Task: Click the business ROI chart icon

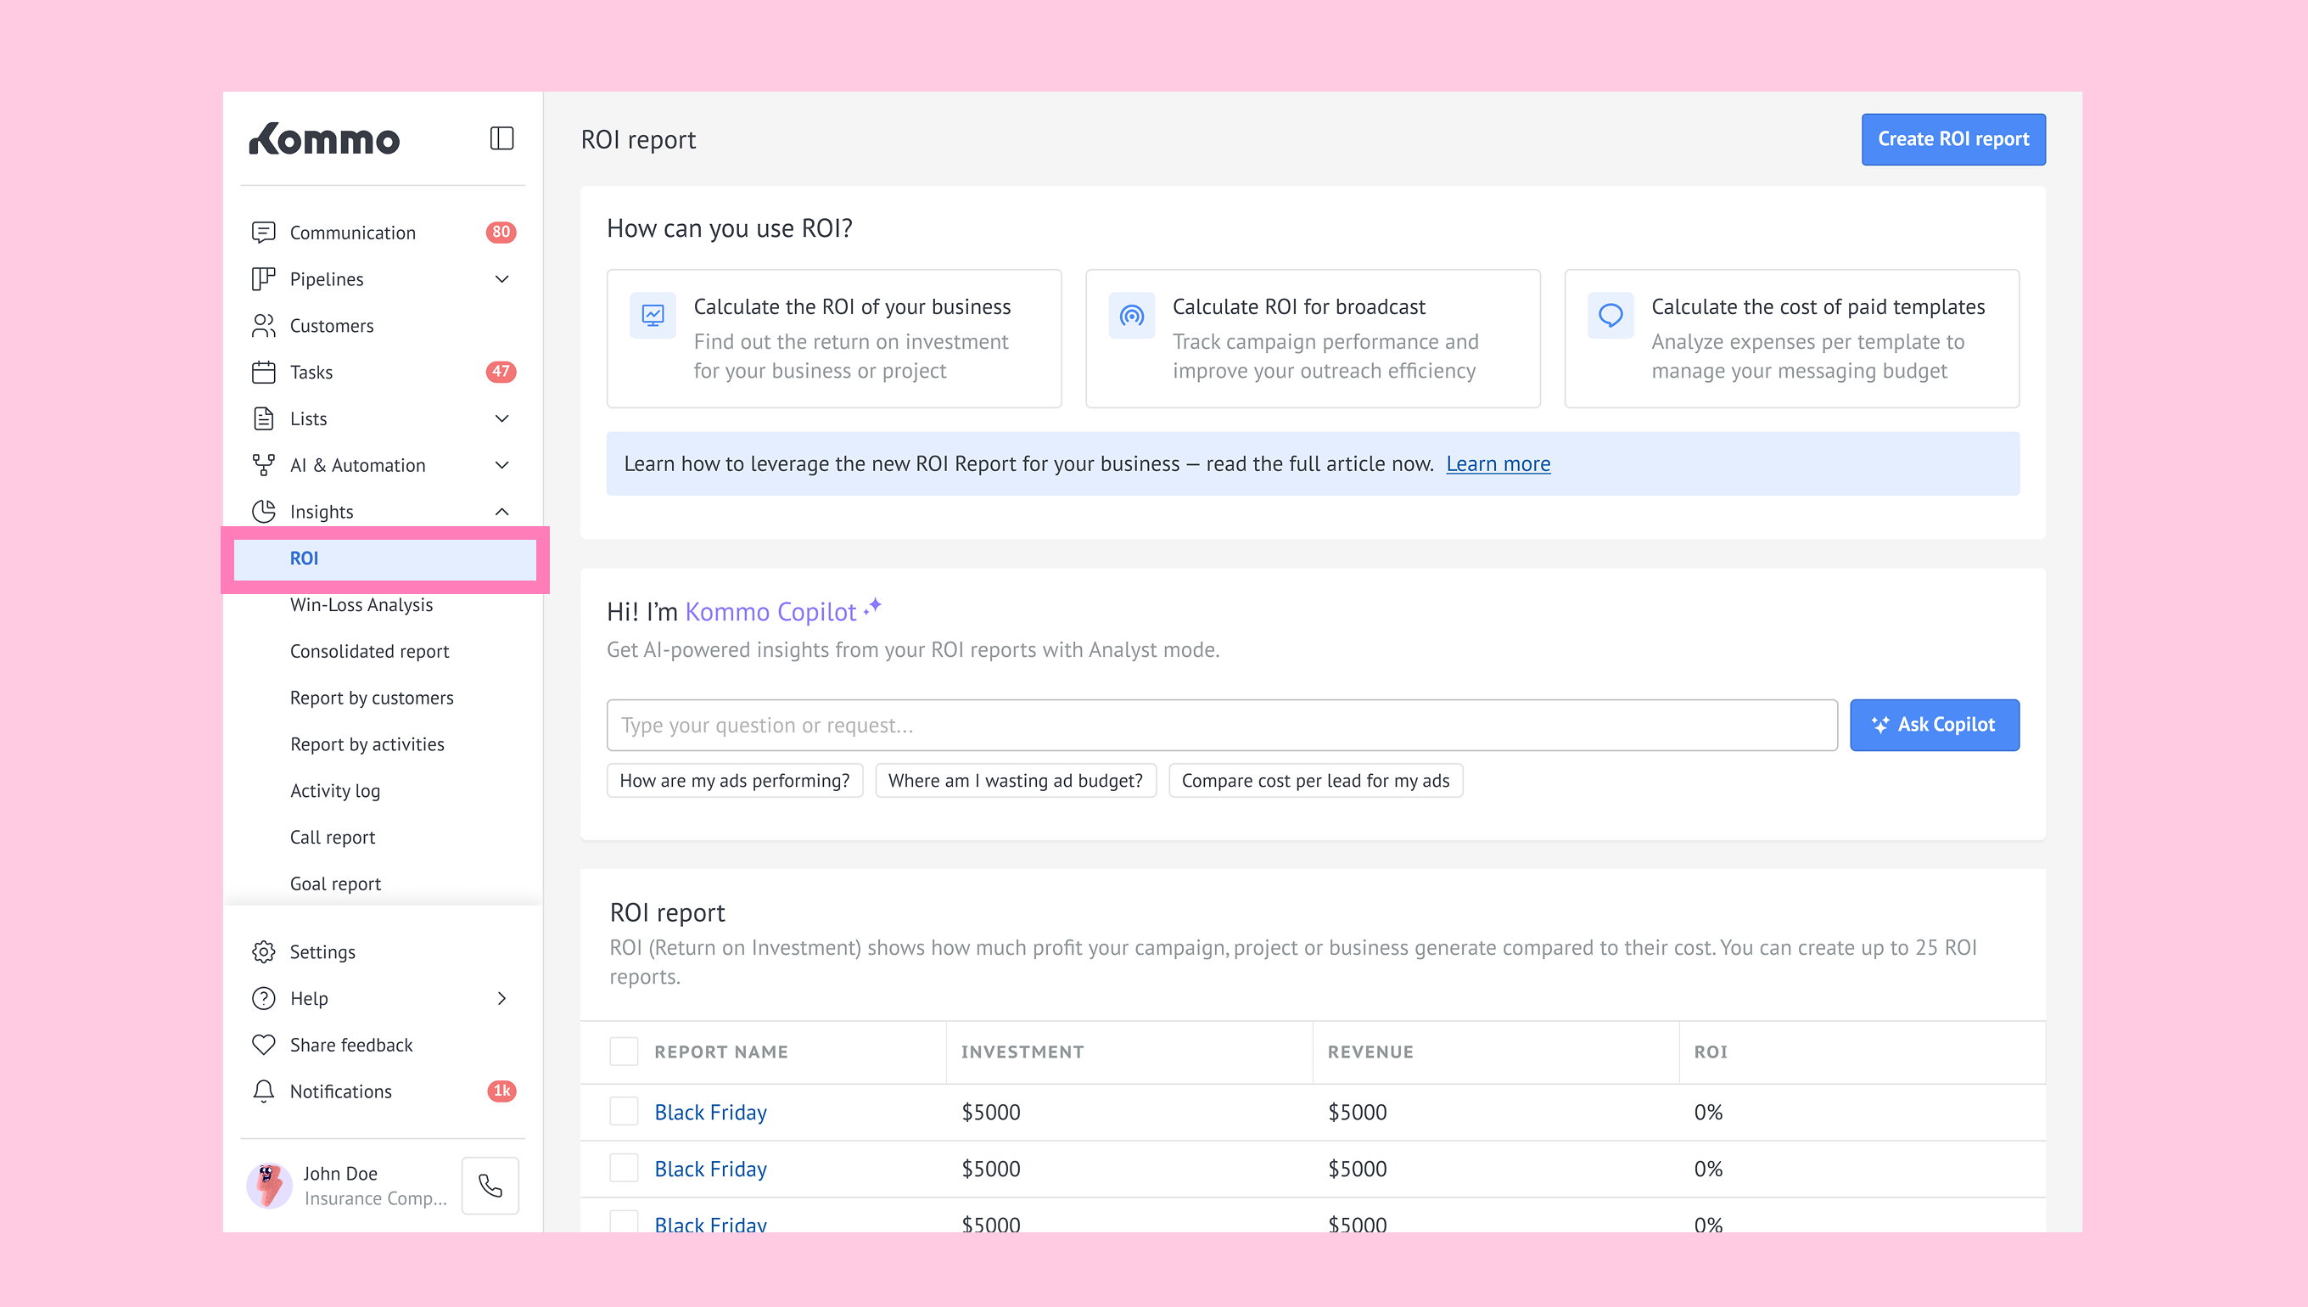Action: pyautogui.click(x=653, y=315)
